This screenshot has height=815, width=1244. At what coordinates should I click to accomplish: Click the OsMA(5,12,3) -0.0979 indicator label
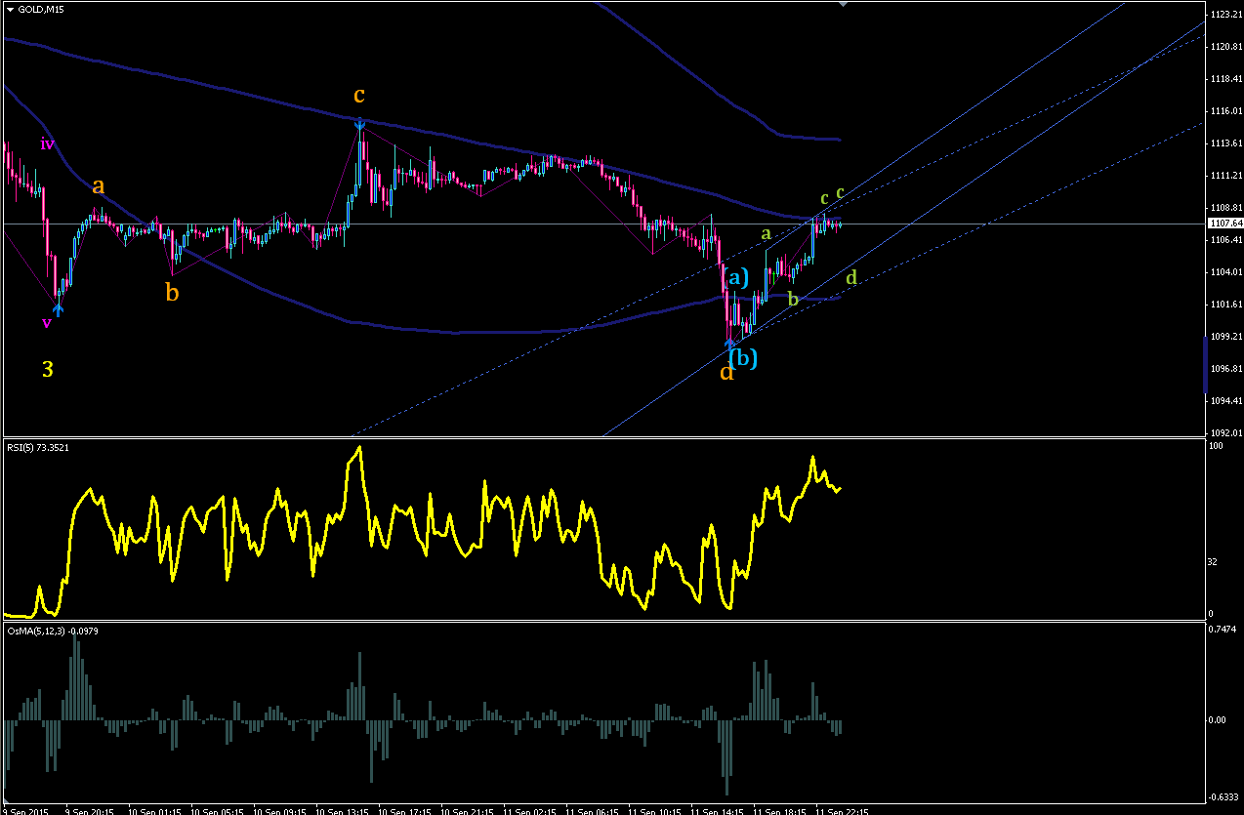click(x=53, y=631)
